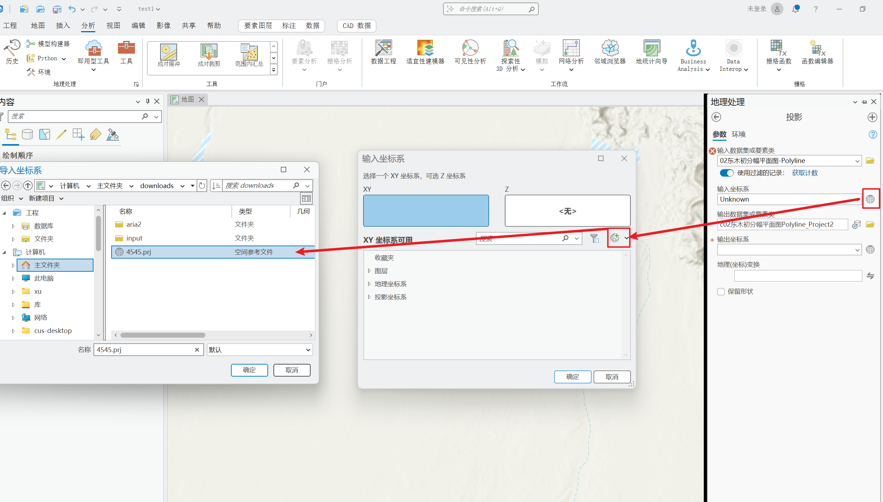Viewport: 883px width, 502px height.
Task: Click the Get Count link
Action: (x=805, y=173)
